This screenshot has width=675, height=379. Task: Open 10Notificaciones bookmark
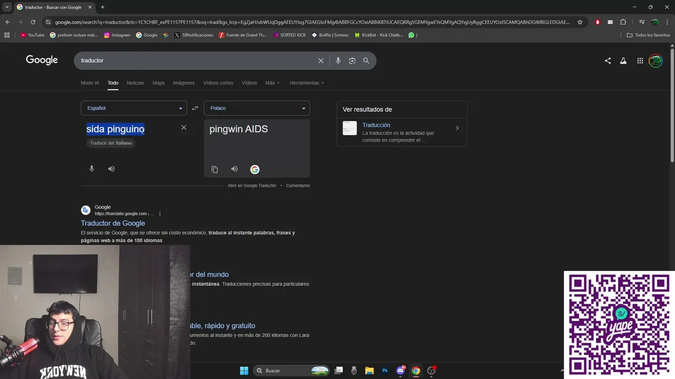(193, 35)
